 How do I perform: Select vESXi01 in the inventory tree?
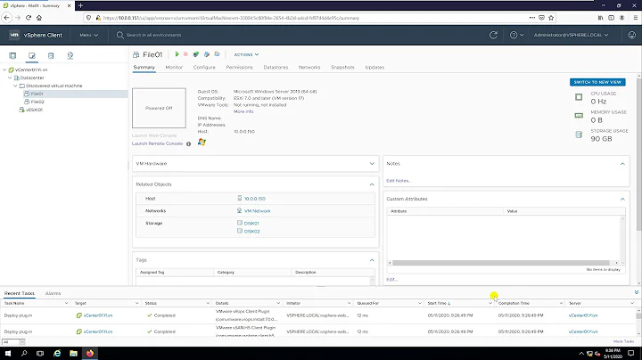pyautogui.click(x=34, y=110)
